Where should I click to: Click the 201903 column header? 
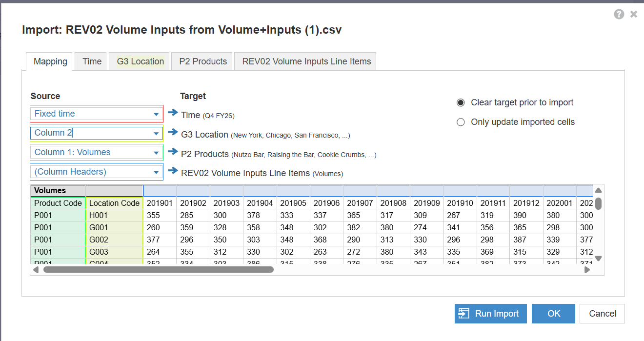[226, 203]
